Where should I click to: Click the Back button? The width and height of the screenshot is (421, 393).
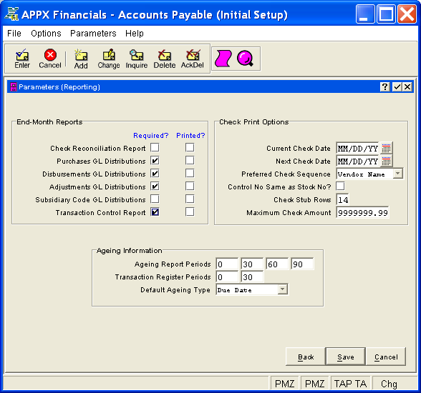pyautogui.click(x=306, y=357)
